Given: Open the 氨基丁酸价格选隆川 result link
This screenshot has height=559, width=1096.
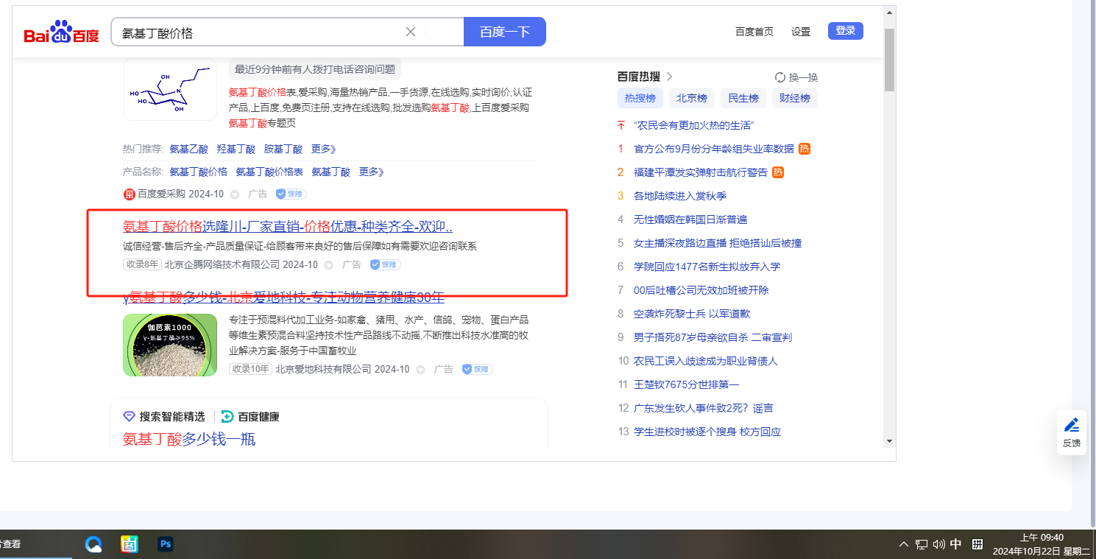Looking at the screenshot, I should (x=287, y=226).
